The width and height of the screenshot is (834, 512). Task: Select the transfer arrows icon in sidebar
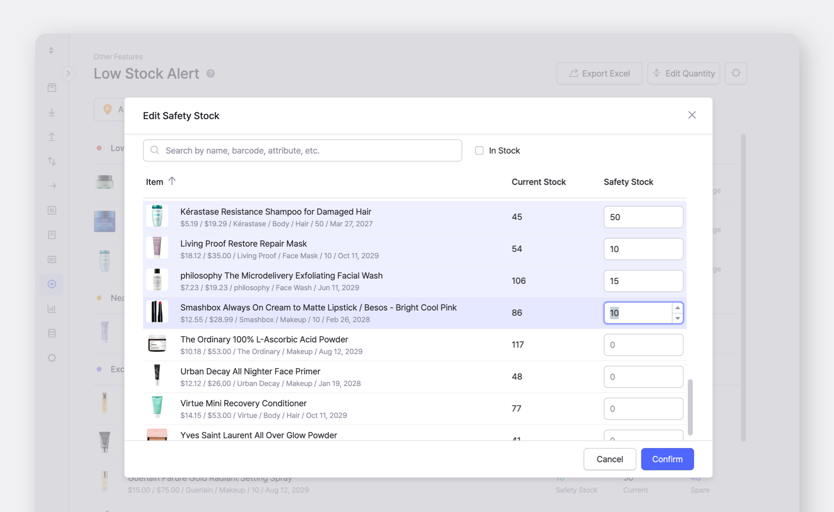(51, 161)
